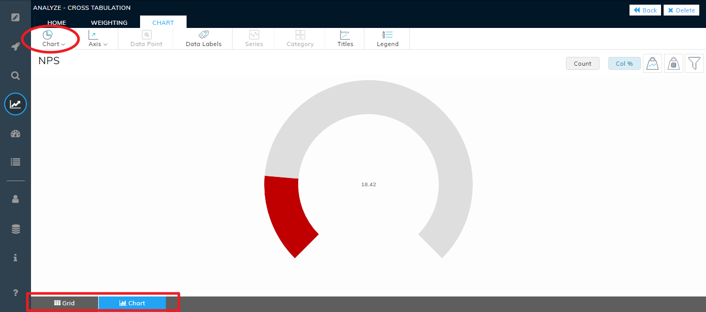Open the help question mark icon

point(16,292)
